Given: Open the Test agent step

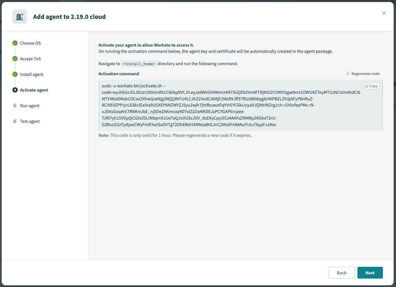Looking at the screenshot, I should click(30, 121).
